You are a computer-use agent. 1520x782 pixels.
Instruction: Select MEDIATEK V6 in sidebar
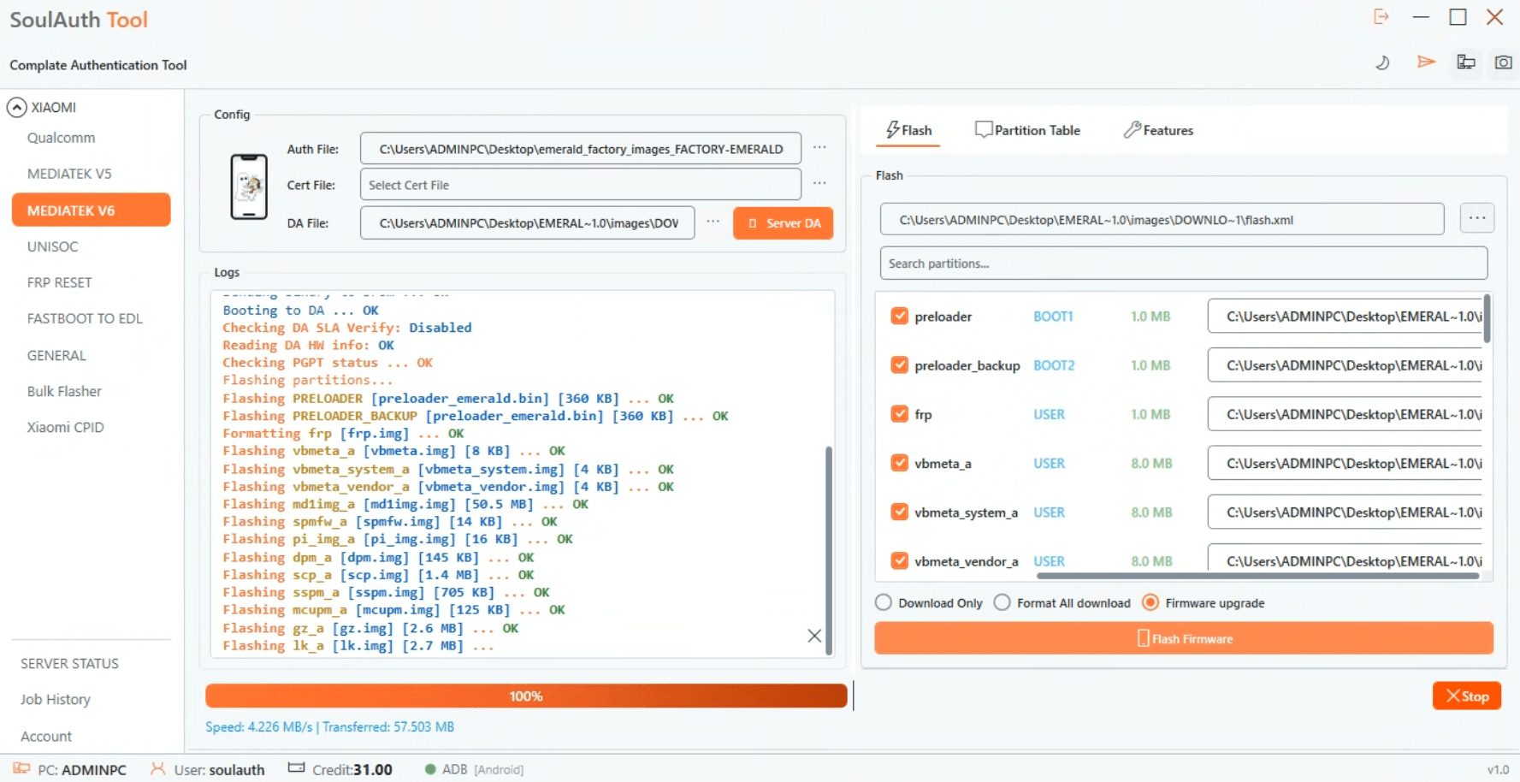coord(92,210)
